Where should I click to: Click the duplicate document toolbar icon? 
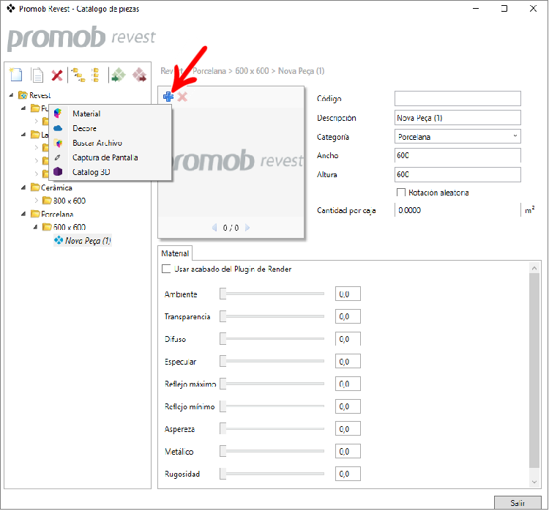pos(37,75)
